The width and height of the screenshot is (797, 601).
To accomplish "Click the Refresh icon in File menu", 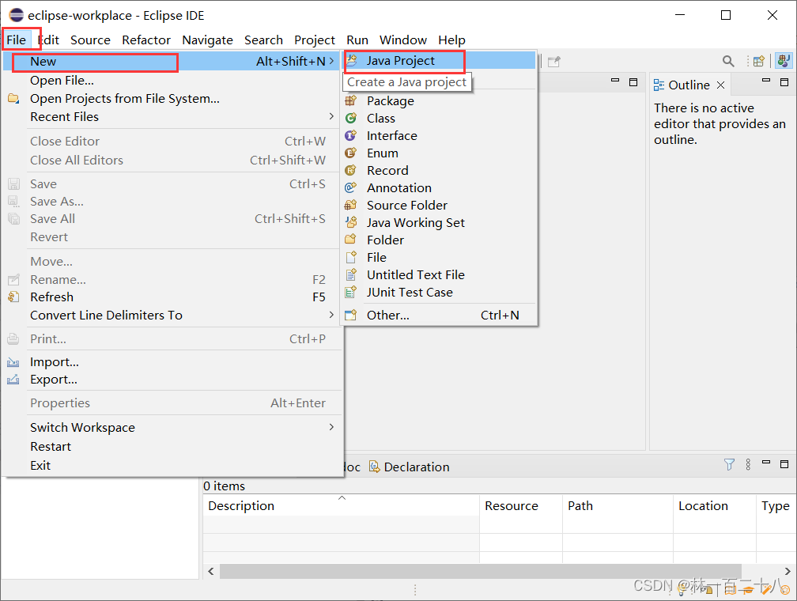I will pos(13,297).
